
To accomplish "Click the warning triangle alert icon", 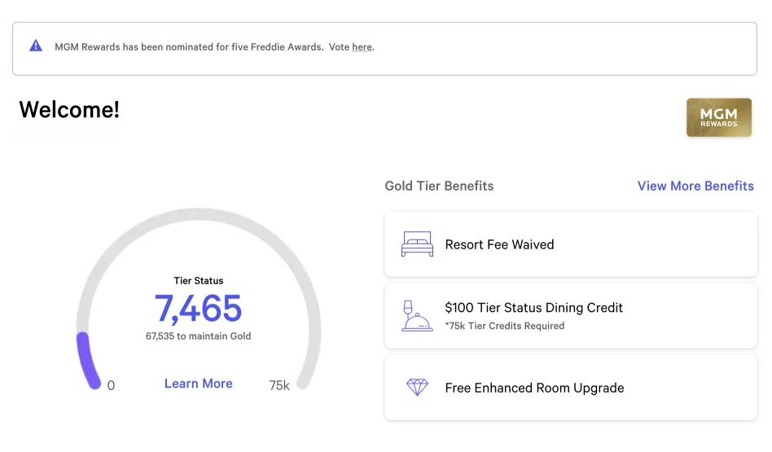I will [36, 46].
